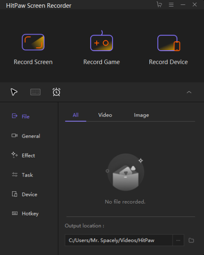The image size is (204, 255).
Task: Switch to the Image tab
Action: [141, 115]
